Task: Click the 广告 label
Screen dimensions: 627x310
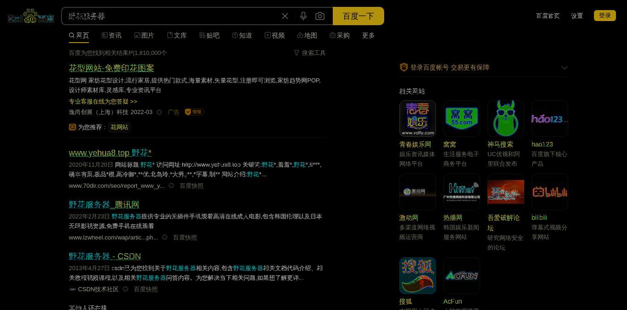Action: pos(174,112)
